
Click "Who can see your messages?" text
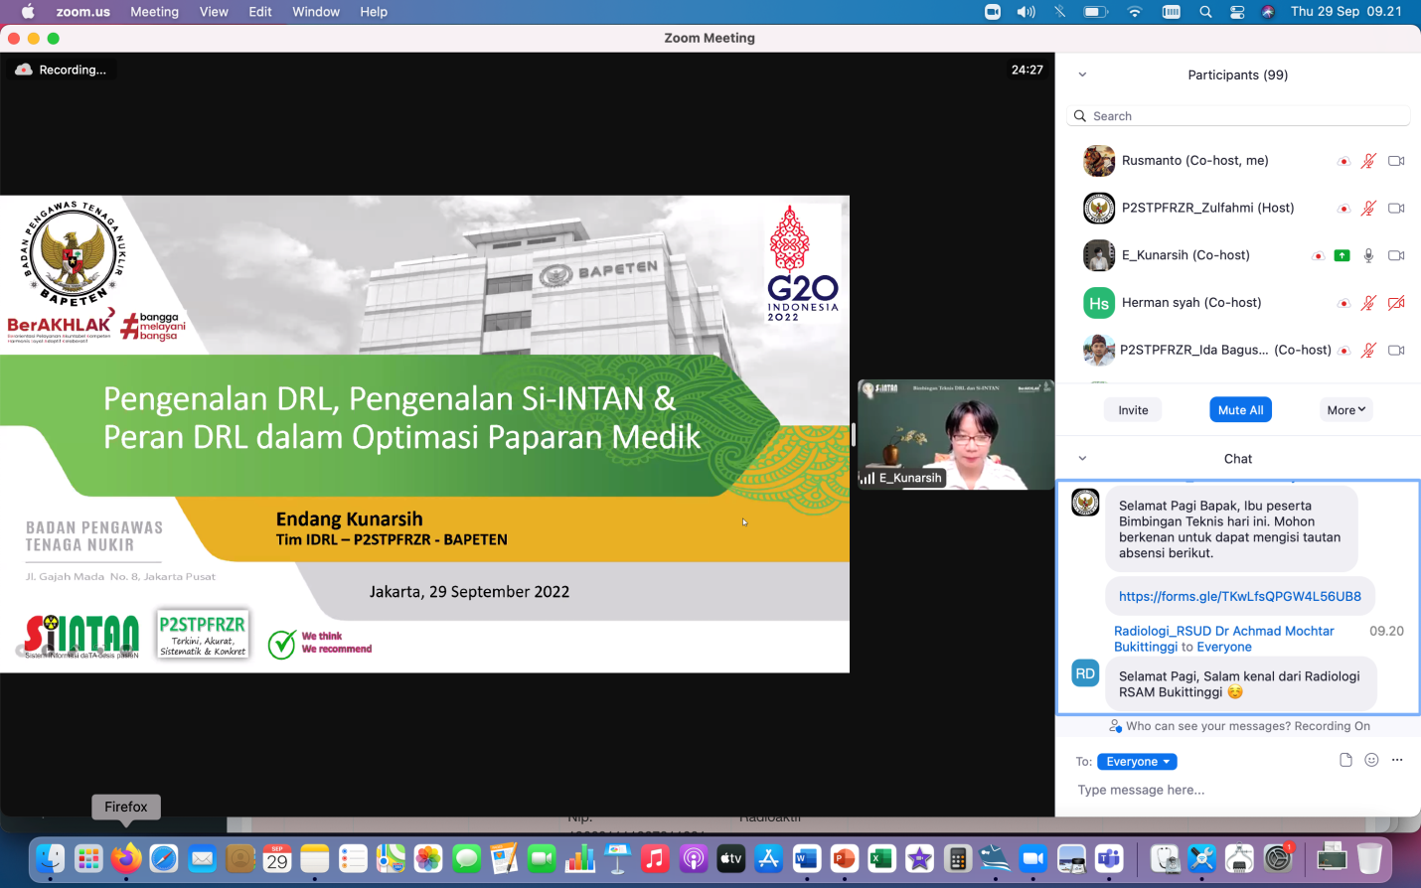coord(1207,726)
